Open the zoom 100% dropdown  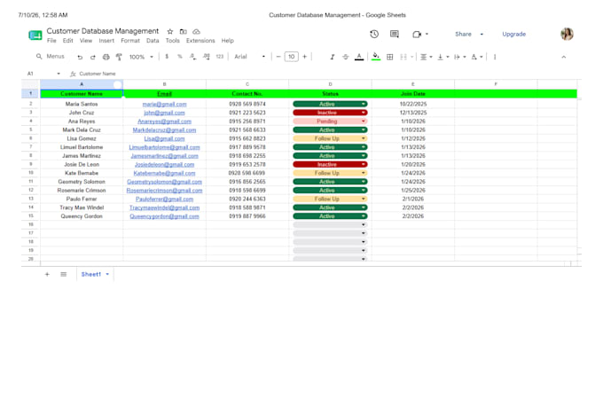(141, 57)
